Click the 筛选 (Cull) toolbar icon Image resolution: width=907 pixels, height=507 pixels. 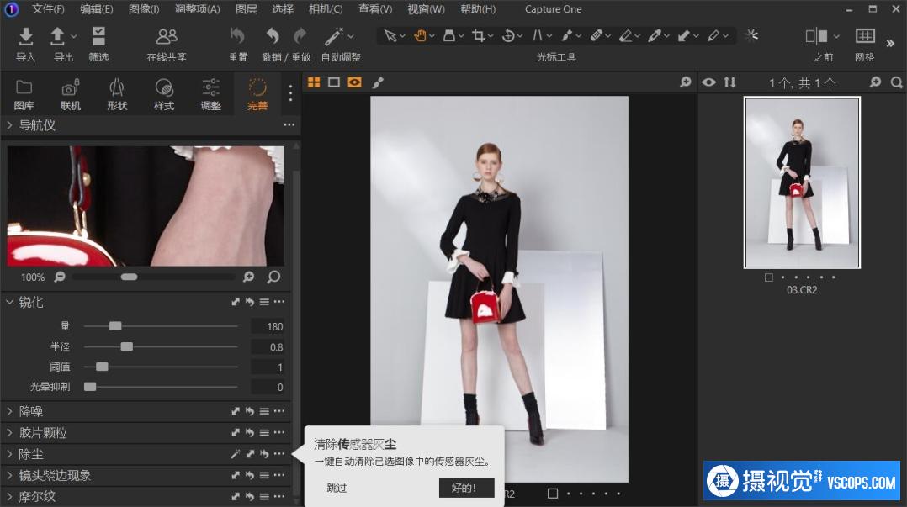[x=98, y=37]
